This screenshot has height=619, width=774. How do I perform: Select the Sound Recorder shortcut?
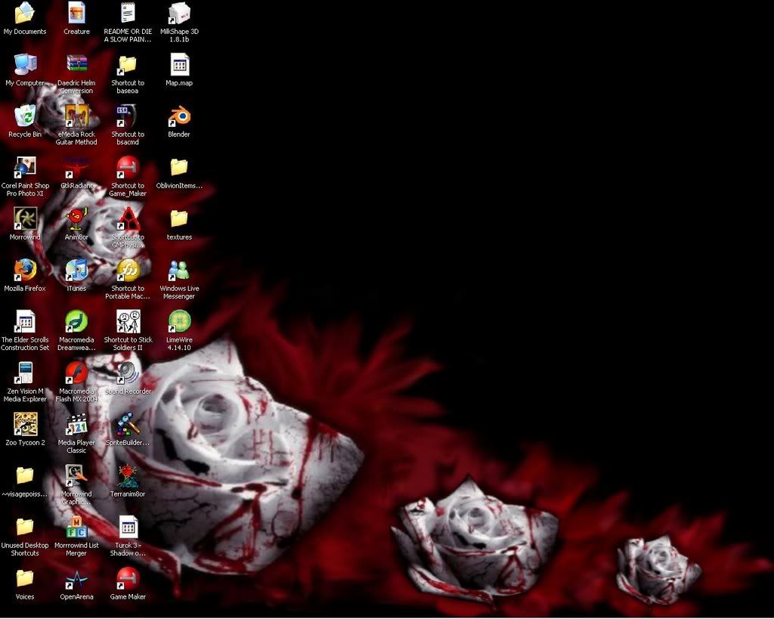[x=128, y=373]
